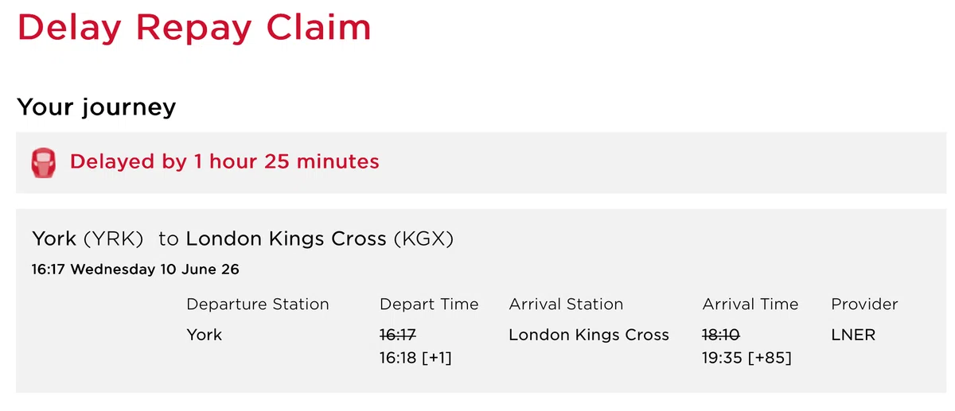This screenshot has height=411, width=955.
Task: Click London Kings Cross (KGX) in route title
Action: point(319,238)
